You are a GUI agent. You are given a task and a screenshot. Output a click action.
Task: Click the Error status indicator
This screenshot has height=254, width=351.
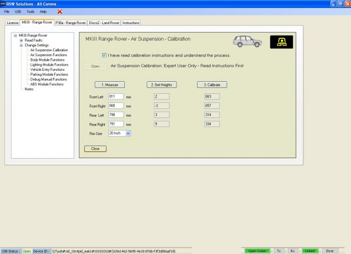(x=330, y=251)
